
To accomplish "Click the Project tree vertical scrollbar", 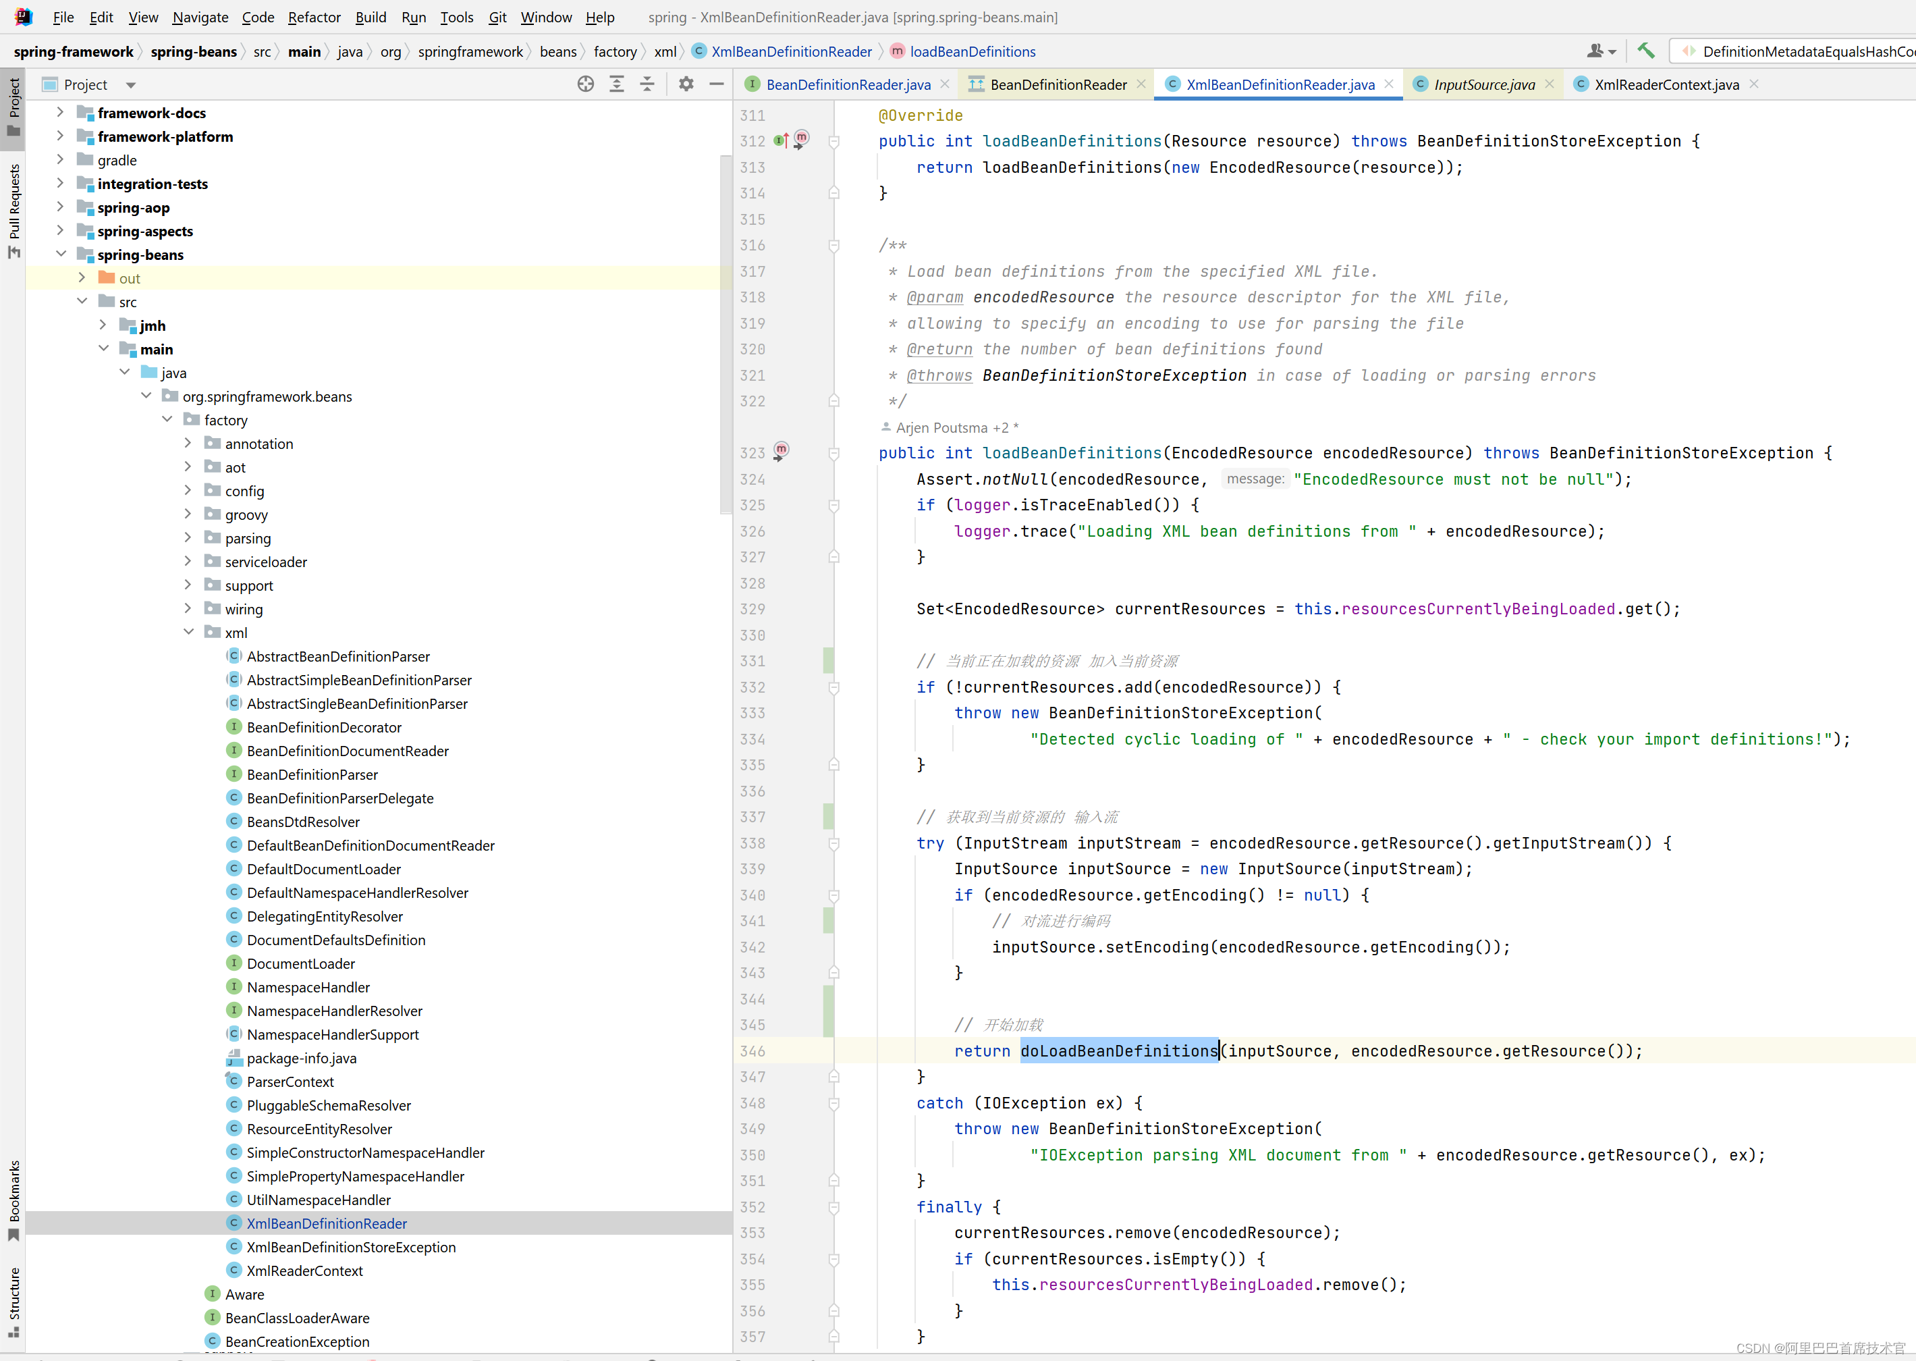I will click(726, 336).
